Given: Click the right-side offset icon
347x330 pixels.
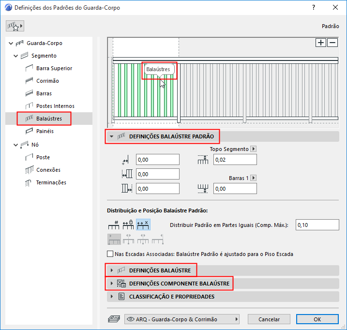Looking at the screenshot, I should point(127,189).
